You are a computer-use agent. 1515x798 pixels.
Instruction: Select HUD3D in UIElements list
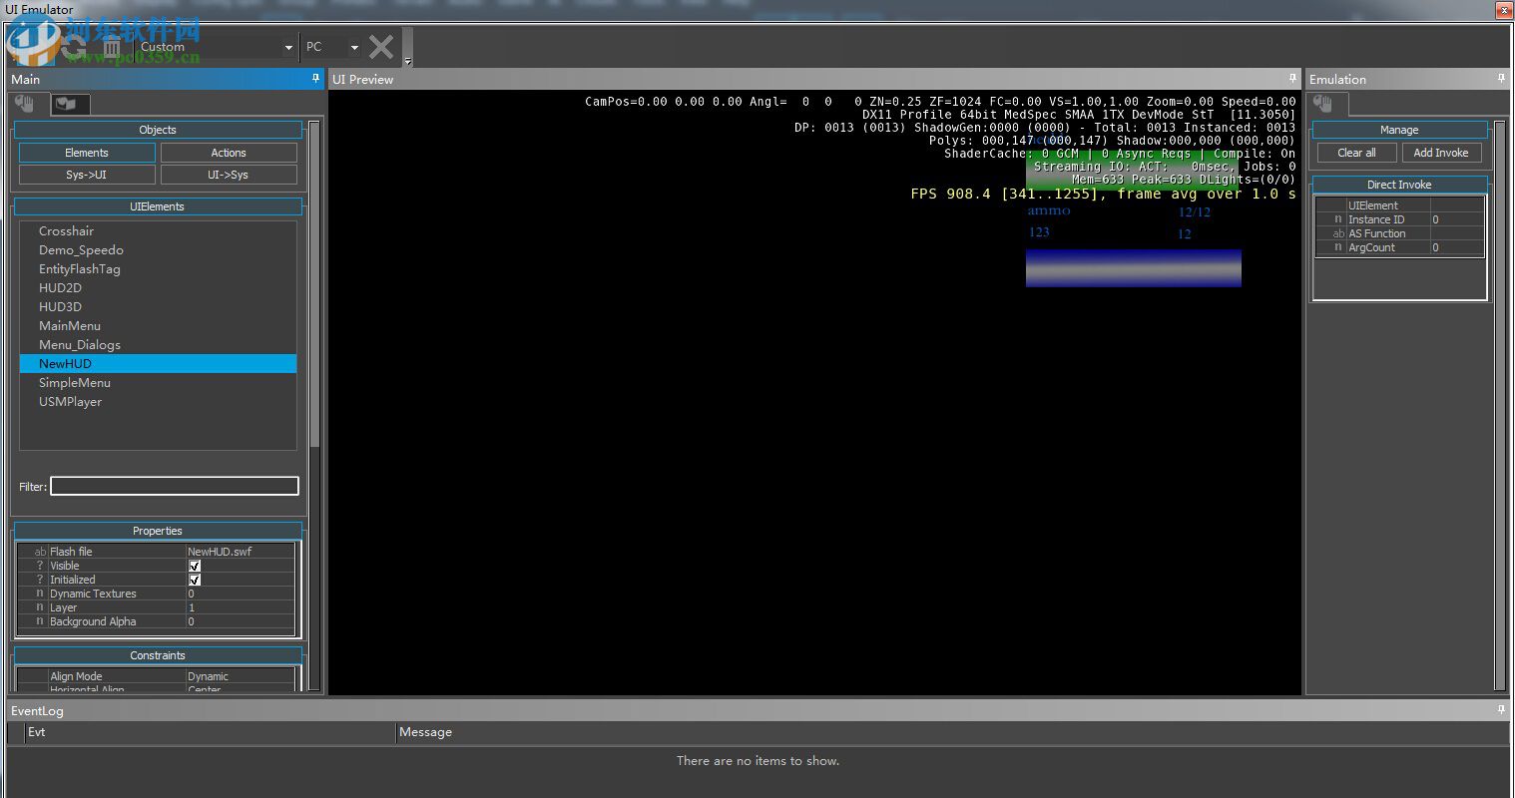point(158,307)
